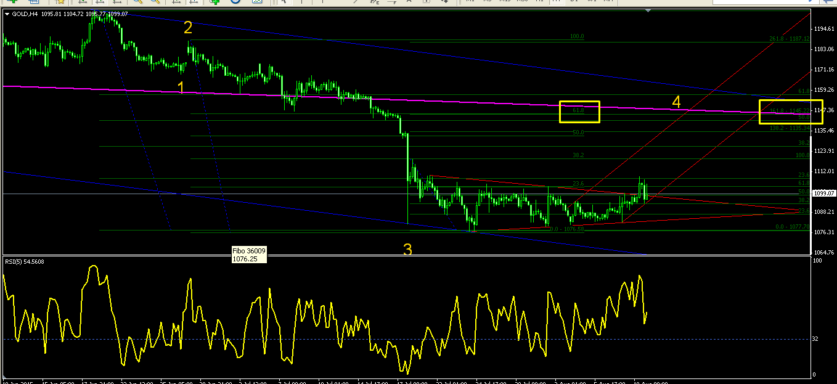Click the 1183.06 price scale value
This screenshot has width=837, height=384.
824,49
